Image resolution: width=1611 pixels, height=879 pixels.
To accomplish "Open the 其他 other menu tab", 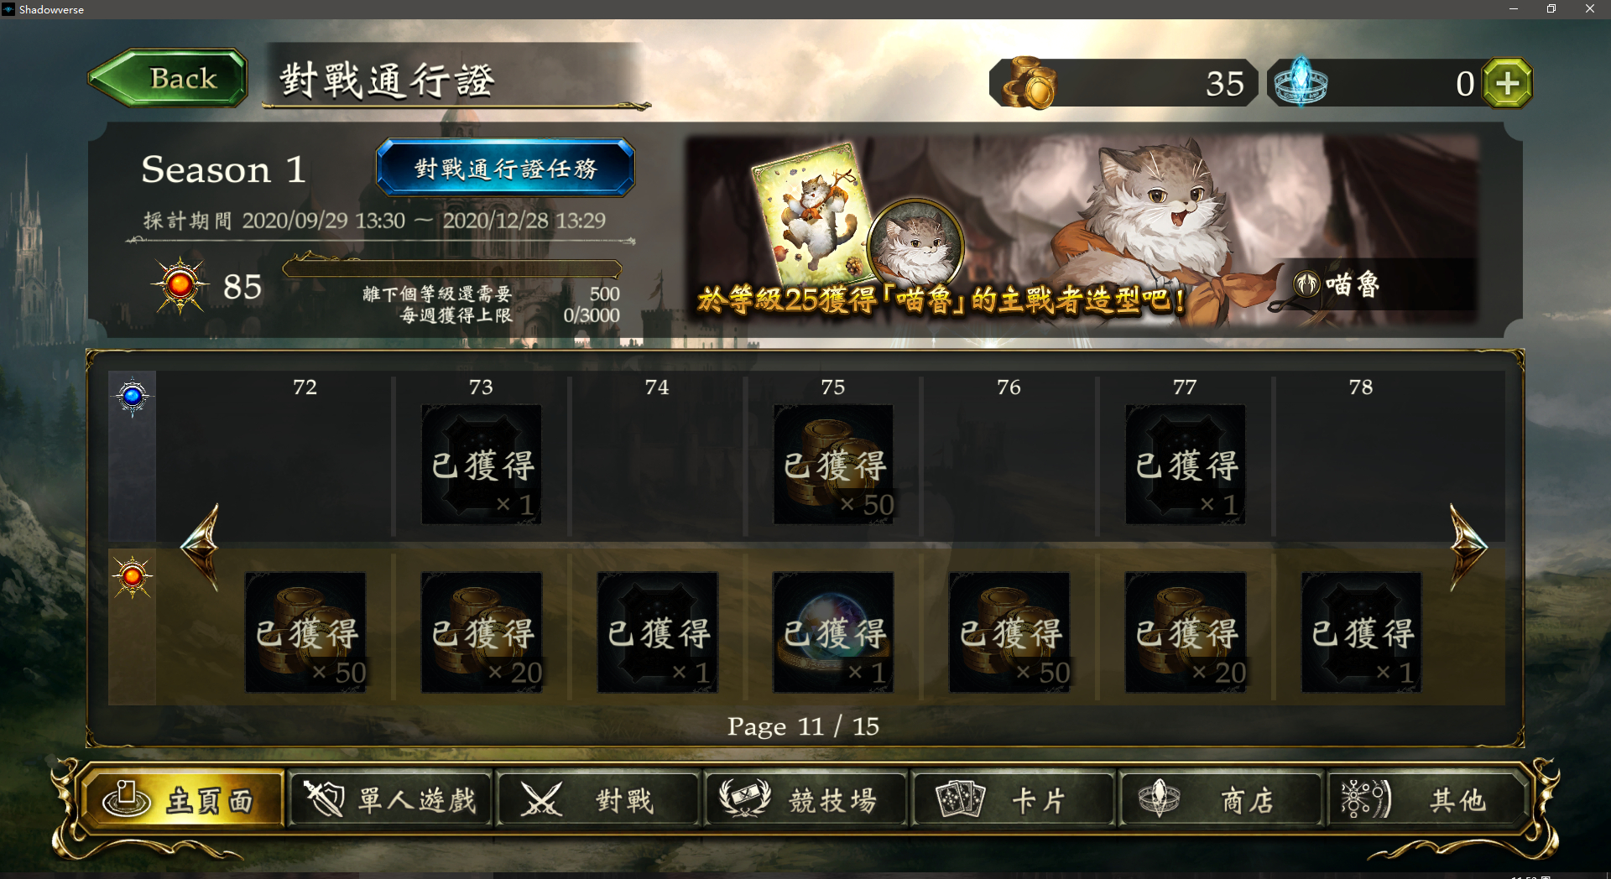I will click(x=1426, y=799).
